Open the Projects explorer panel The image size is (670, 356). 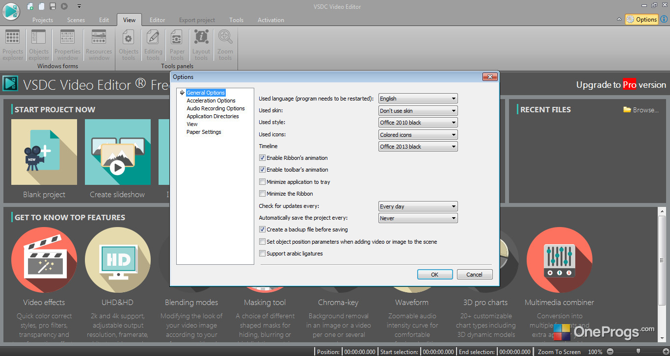13,45
